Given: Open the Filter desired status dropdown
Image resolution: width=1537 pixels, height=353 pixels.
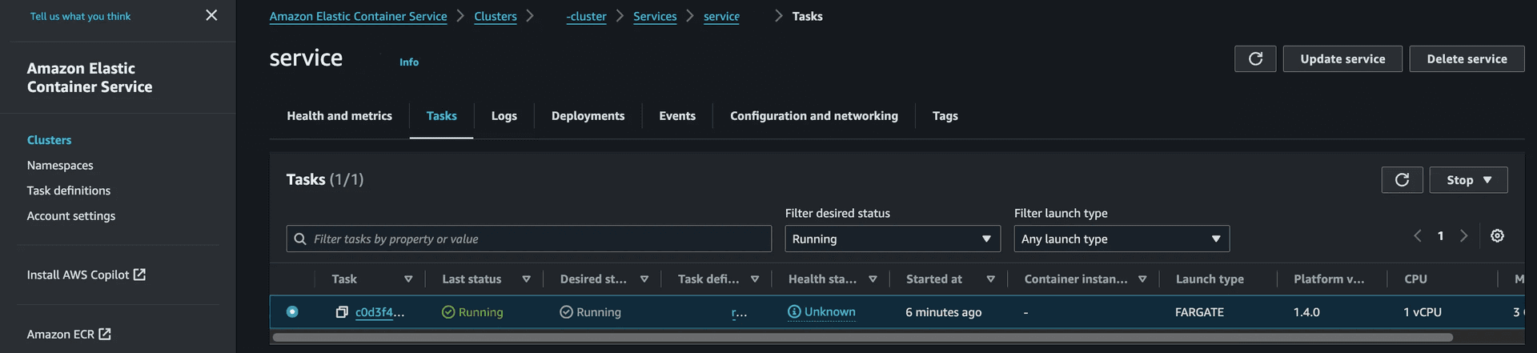Looking at the screenshot, I should [x=892, y=239].
